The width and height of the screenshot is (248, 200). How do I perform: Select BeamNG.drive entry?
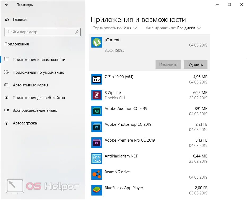click(149, 174)
